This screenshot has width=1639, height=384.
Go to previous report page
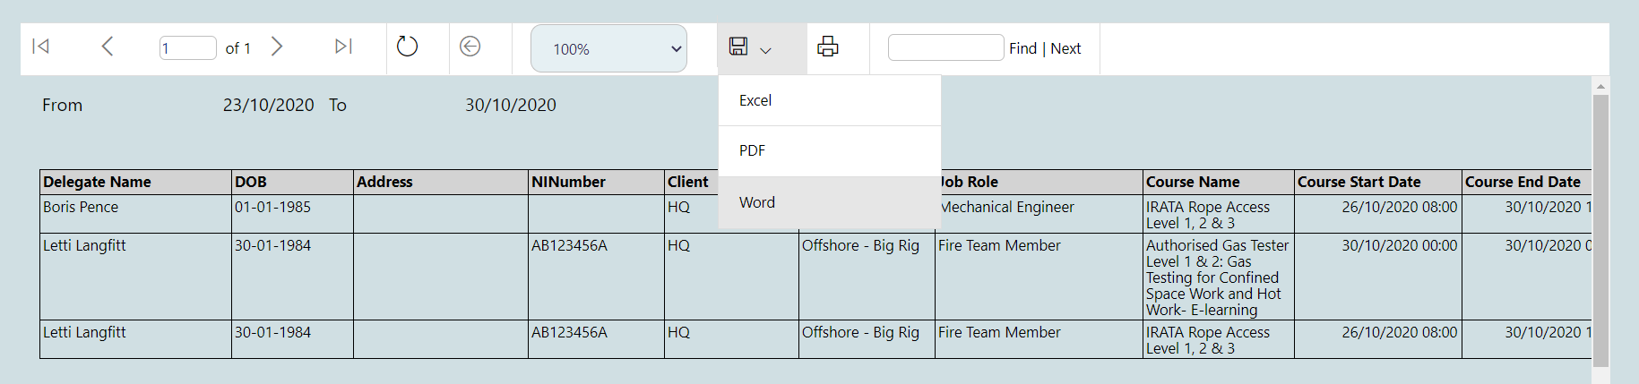click(108, 47)
